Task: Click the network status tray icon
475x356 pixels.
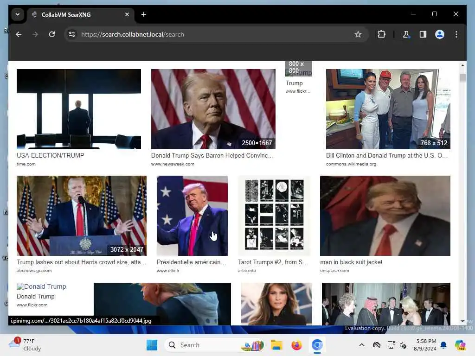Action: click(391, 345)
